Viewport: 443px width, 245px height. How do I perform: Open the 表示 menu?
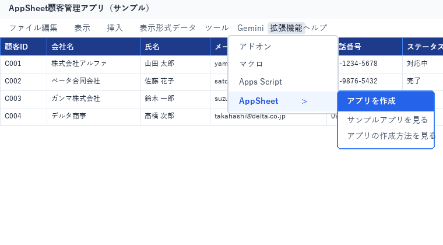(82, 28)
